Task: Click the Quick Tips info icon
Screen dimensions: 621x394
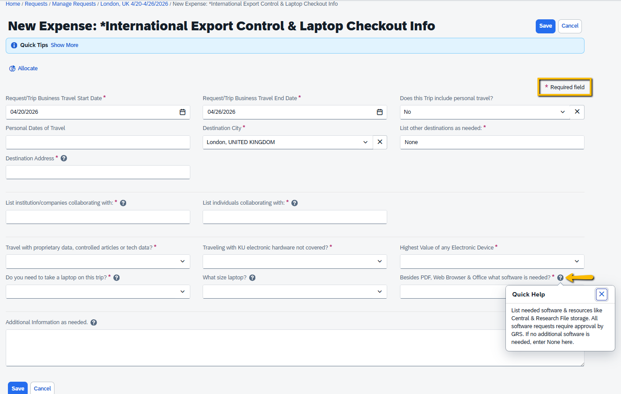Action: click(14, 45)
